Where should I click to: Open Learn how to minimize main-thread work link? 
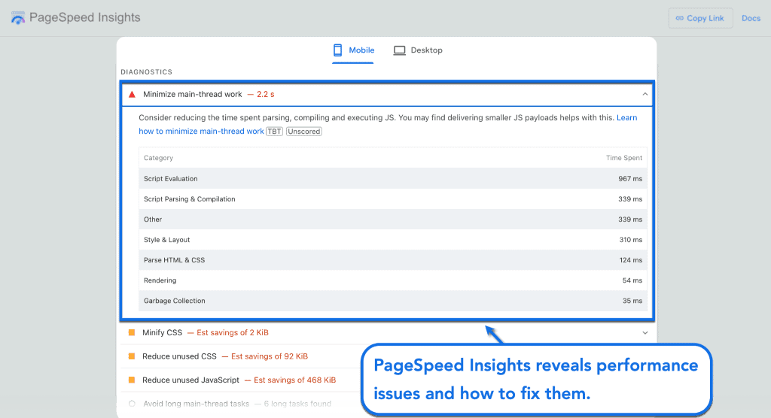pos(201,131)
